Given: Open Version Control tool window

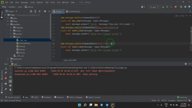Looking at the screenshot, I should [x=13, y=97].
